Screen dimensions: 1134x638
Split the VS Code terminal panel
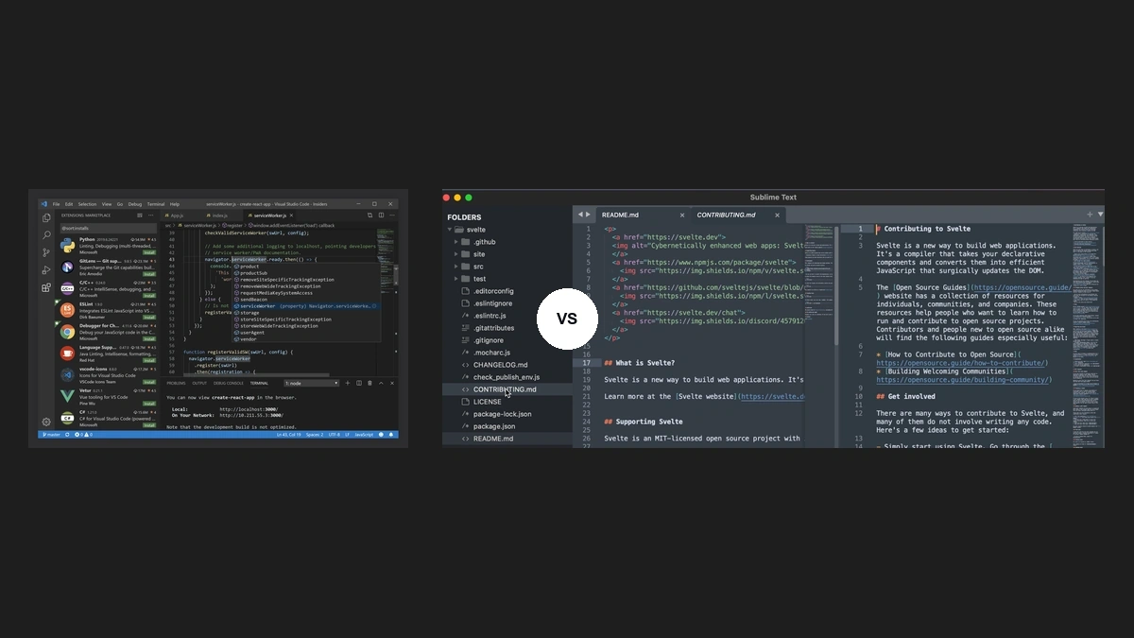coord(359,383)
